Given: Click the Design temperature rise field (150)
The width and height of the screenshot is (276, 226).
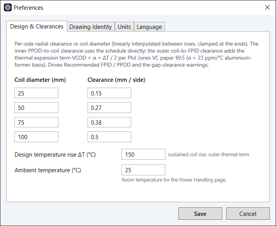Looking at the screenshot, I should 143,154.
